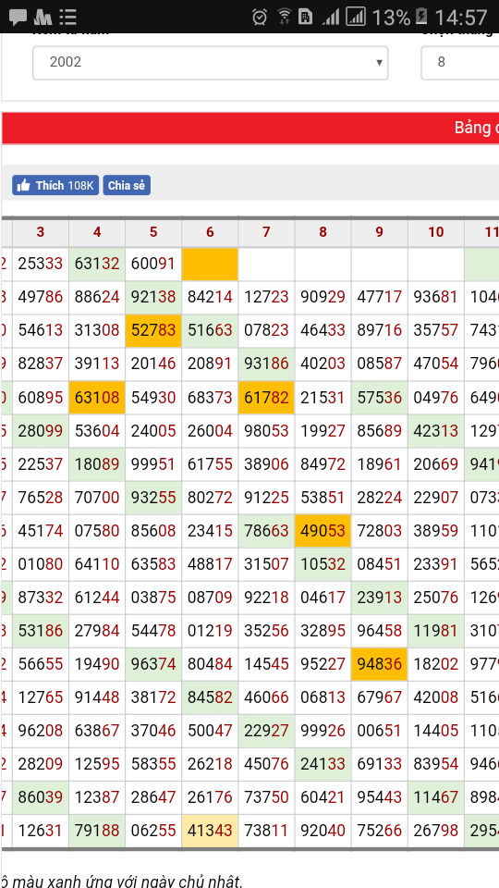Select column header 5
Viewport: 499px width, 888px height.
click(153, 232)
